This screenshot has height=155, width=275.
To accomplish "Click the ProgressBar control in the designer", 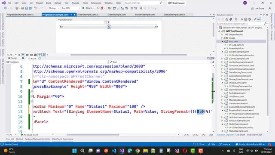I will 109,27.
